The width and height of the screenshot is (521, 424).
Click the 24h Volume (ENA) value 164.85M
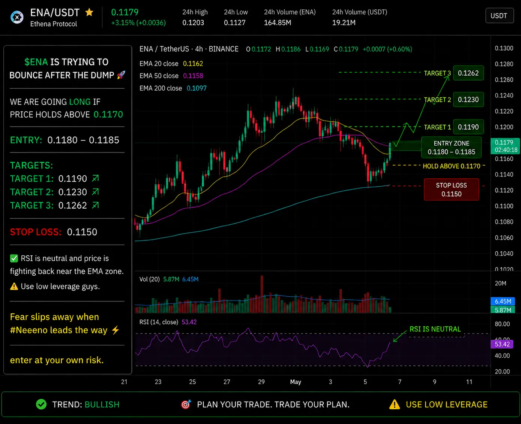278,23
